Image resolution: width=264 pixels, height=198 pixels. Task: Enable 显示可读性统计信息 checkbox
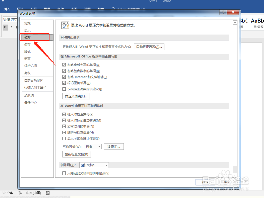(64, 138)
